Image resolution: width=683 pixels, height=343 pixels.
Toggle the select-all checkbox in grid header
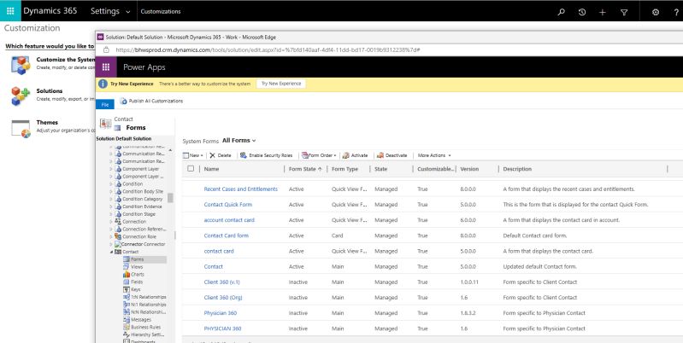point(191,169)
